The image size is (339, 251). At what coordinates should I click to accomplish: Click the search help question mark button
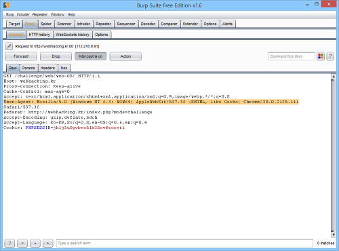pos(9,243)
